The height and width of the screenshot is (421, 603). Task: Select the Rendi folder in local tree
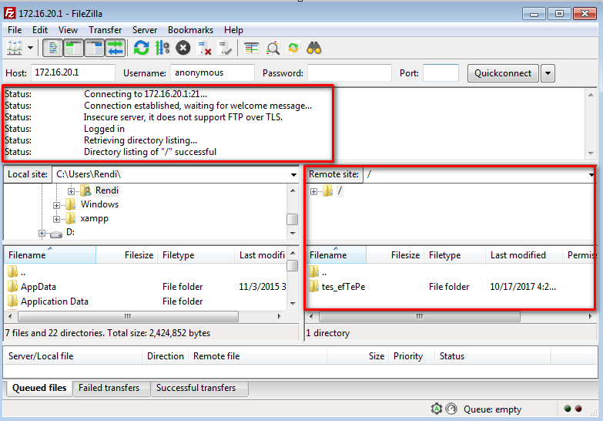click(x=107, y=190)
